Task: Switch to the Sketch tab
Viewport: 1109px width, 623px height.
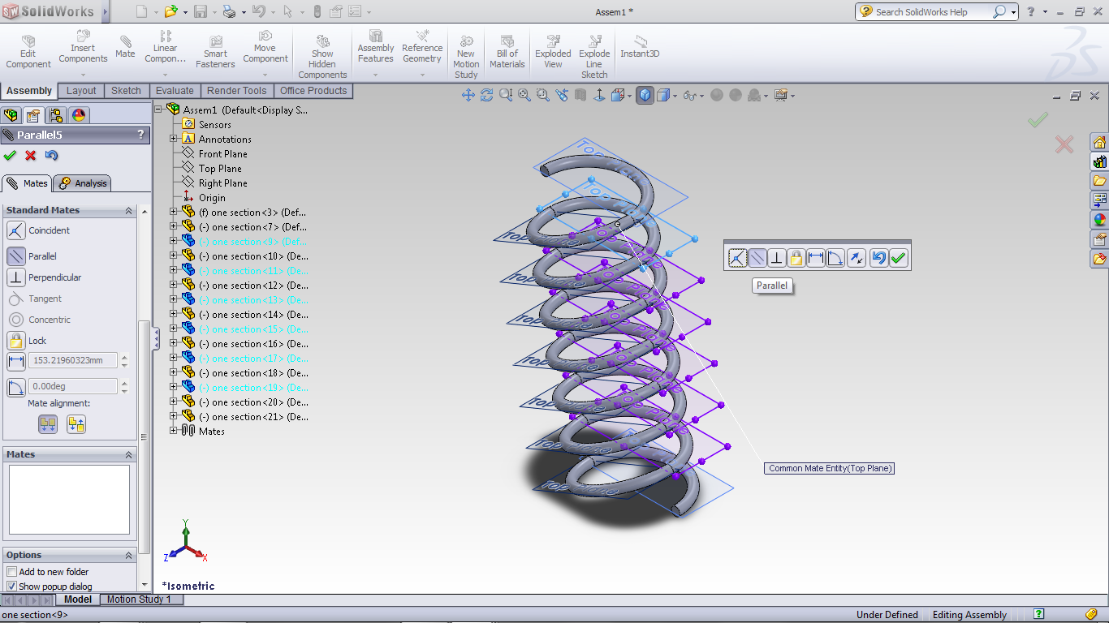Action: [x=126, y=91]
